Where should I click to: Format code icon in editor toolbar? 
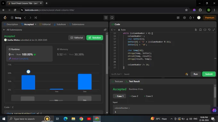(x=196, y=30)
